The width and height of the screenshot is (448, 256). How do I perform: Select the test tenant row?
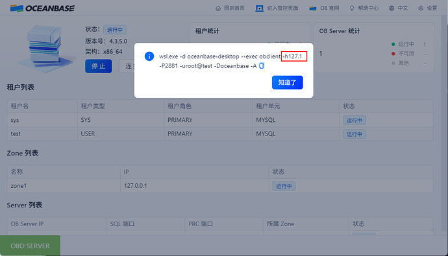point(220,134)
